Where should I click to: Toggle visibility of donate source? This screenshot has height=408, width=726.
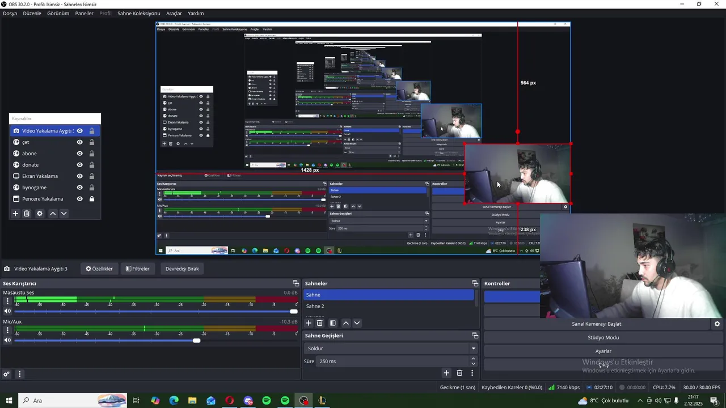click(80, 165)
